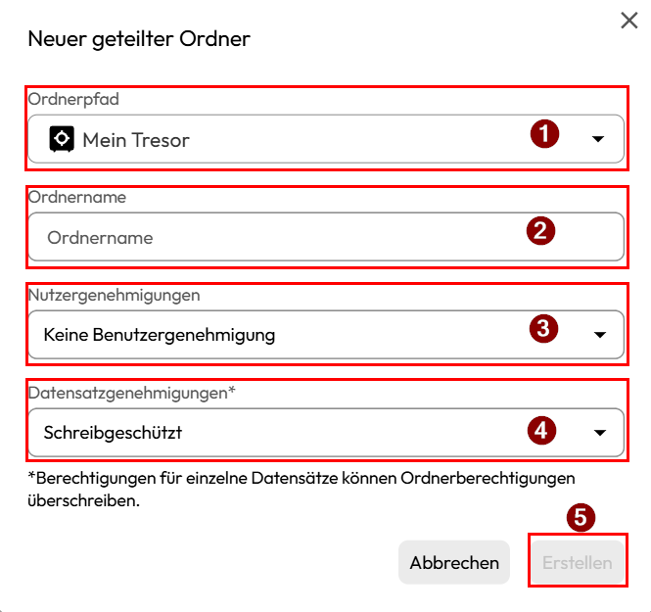This screenshot has height=612, width=651.
Task: Focus the Ordnername text field
Action: [274, 237]
